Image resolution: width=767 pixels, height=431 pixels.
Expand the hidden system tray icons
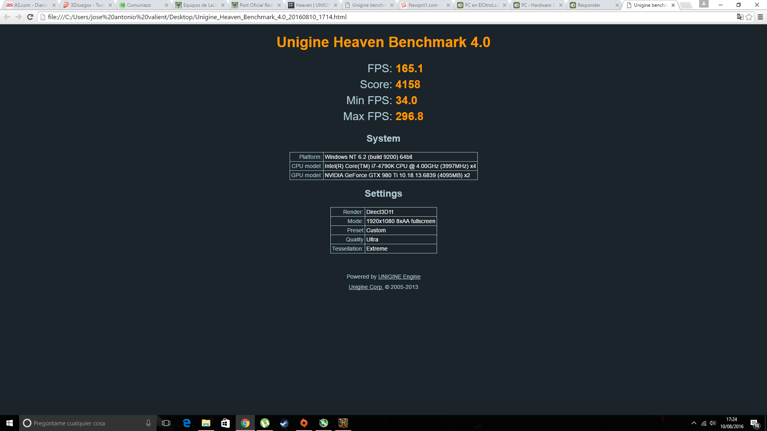coord(694,423)
